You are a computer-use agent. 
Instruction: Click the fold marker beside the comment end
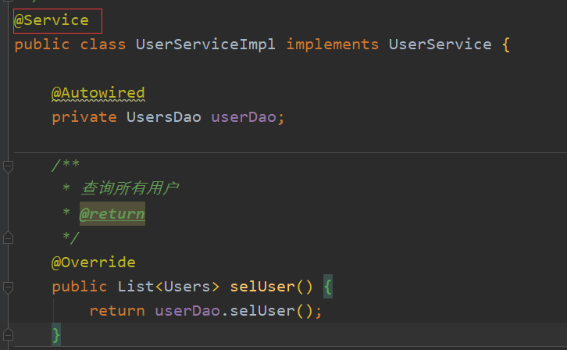8,237
